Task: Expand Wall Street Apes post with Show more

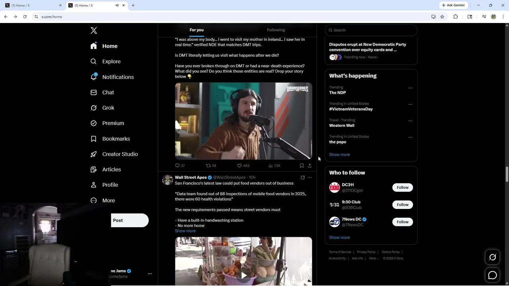Action: pos(185,231)
